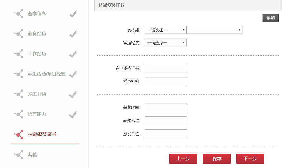Click the checkmark icon next to 学生活动/项目经验

(x=73, y=74)
